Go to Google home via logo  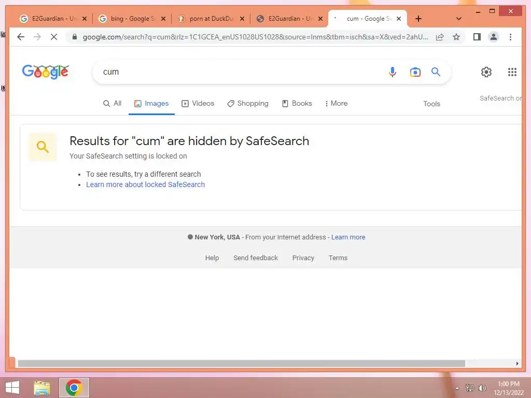pyautogui.click(x=46, y=72)
